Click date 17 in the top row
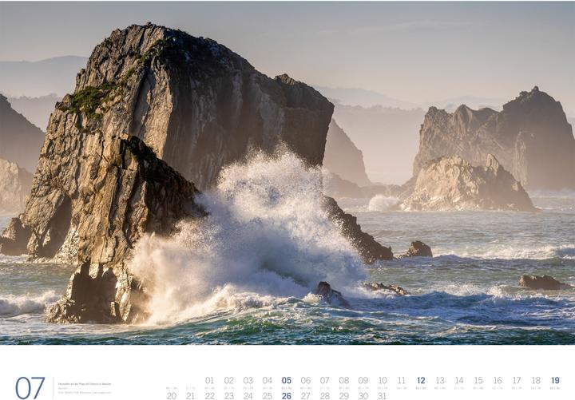575x400 pixels. 517,381
